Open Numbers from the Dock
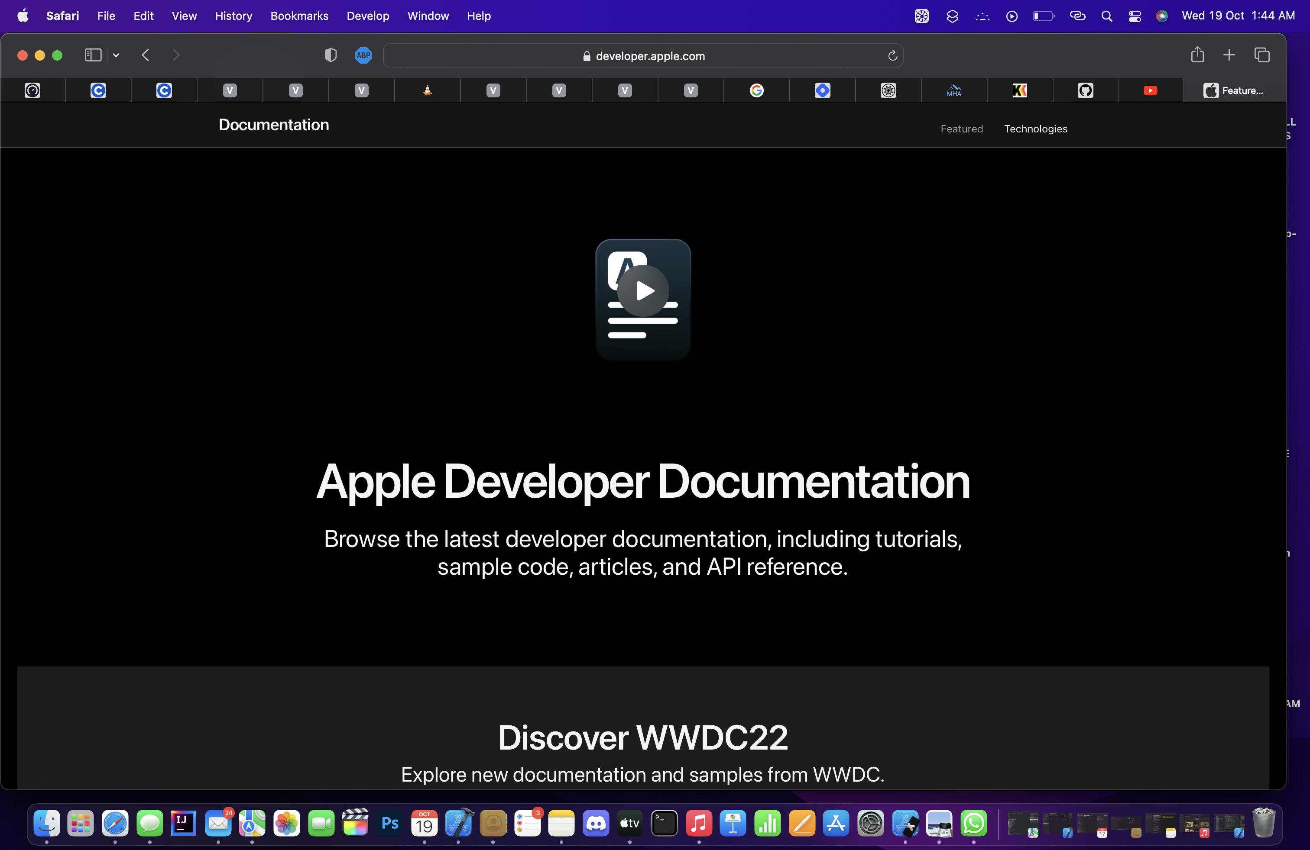This screenshot has height=850, width=1310. click(767, 823)
